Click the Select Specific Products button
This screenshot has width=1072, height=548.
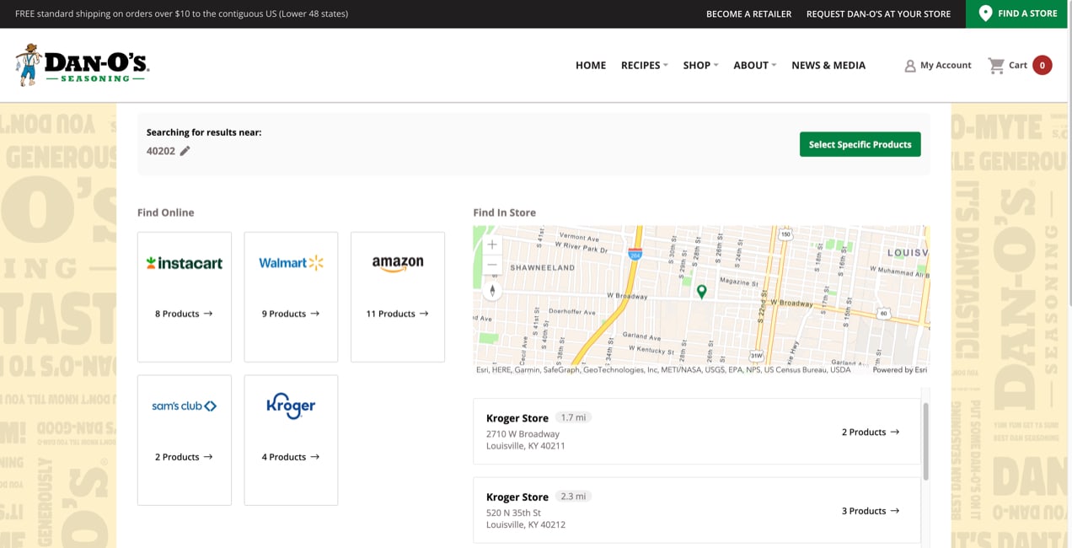pyautogui.click(x=860, y=144)
